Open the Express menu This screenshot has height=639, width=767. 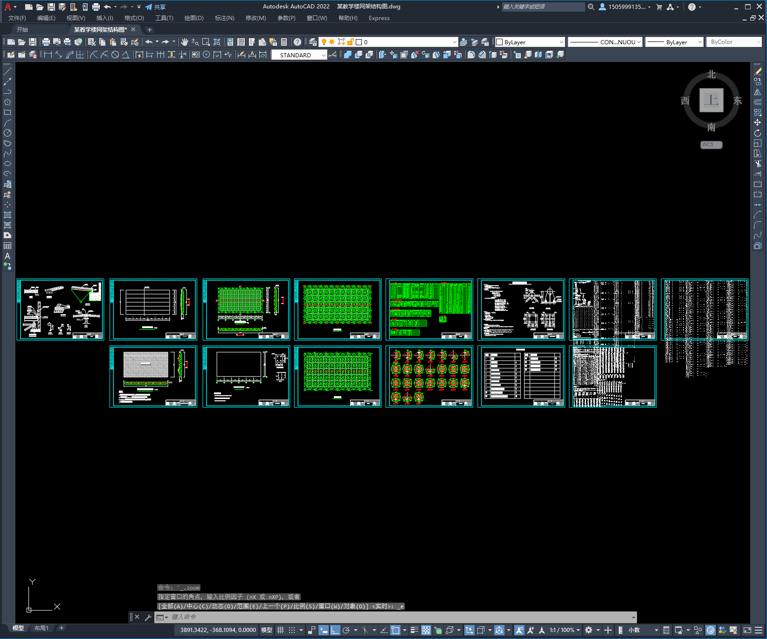pos(379,18)
